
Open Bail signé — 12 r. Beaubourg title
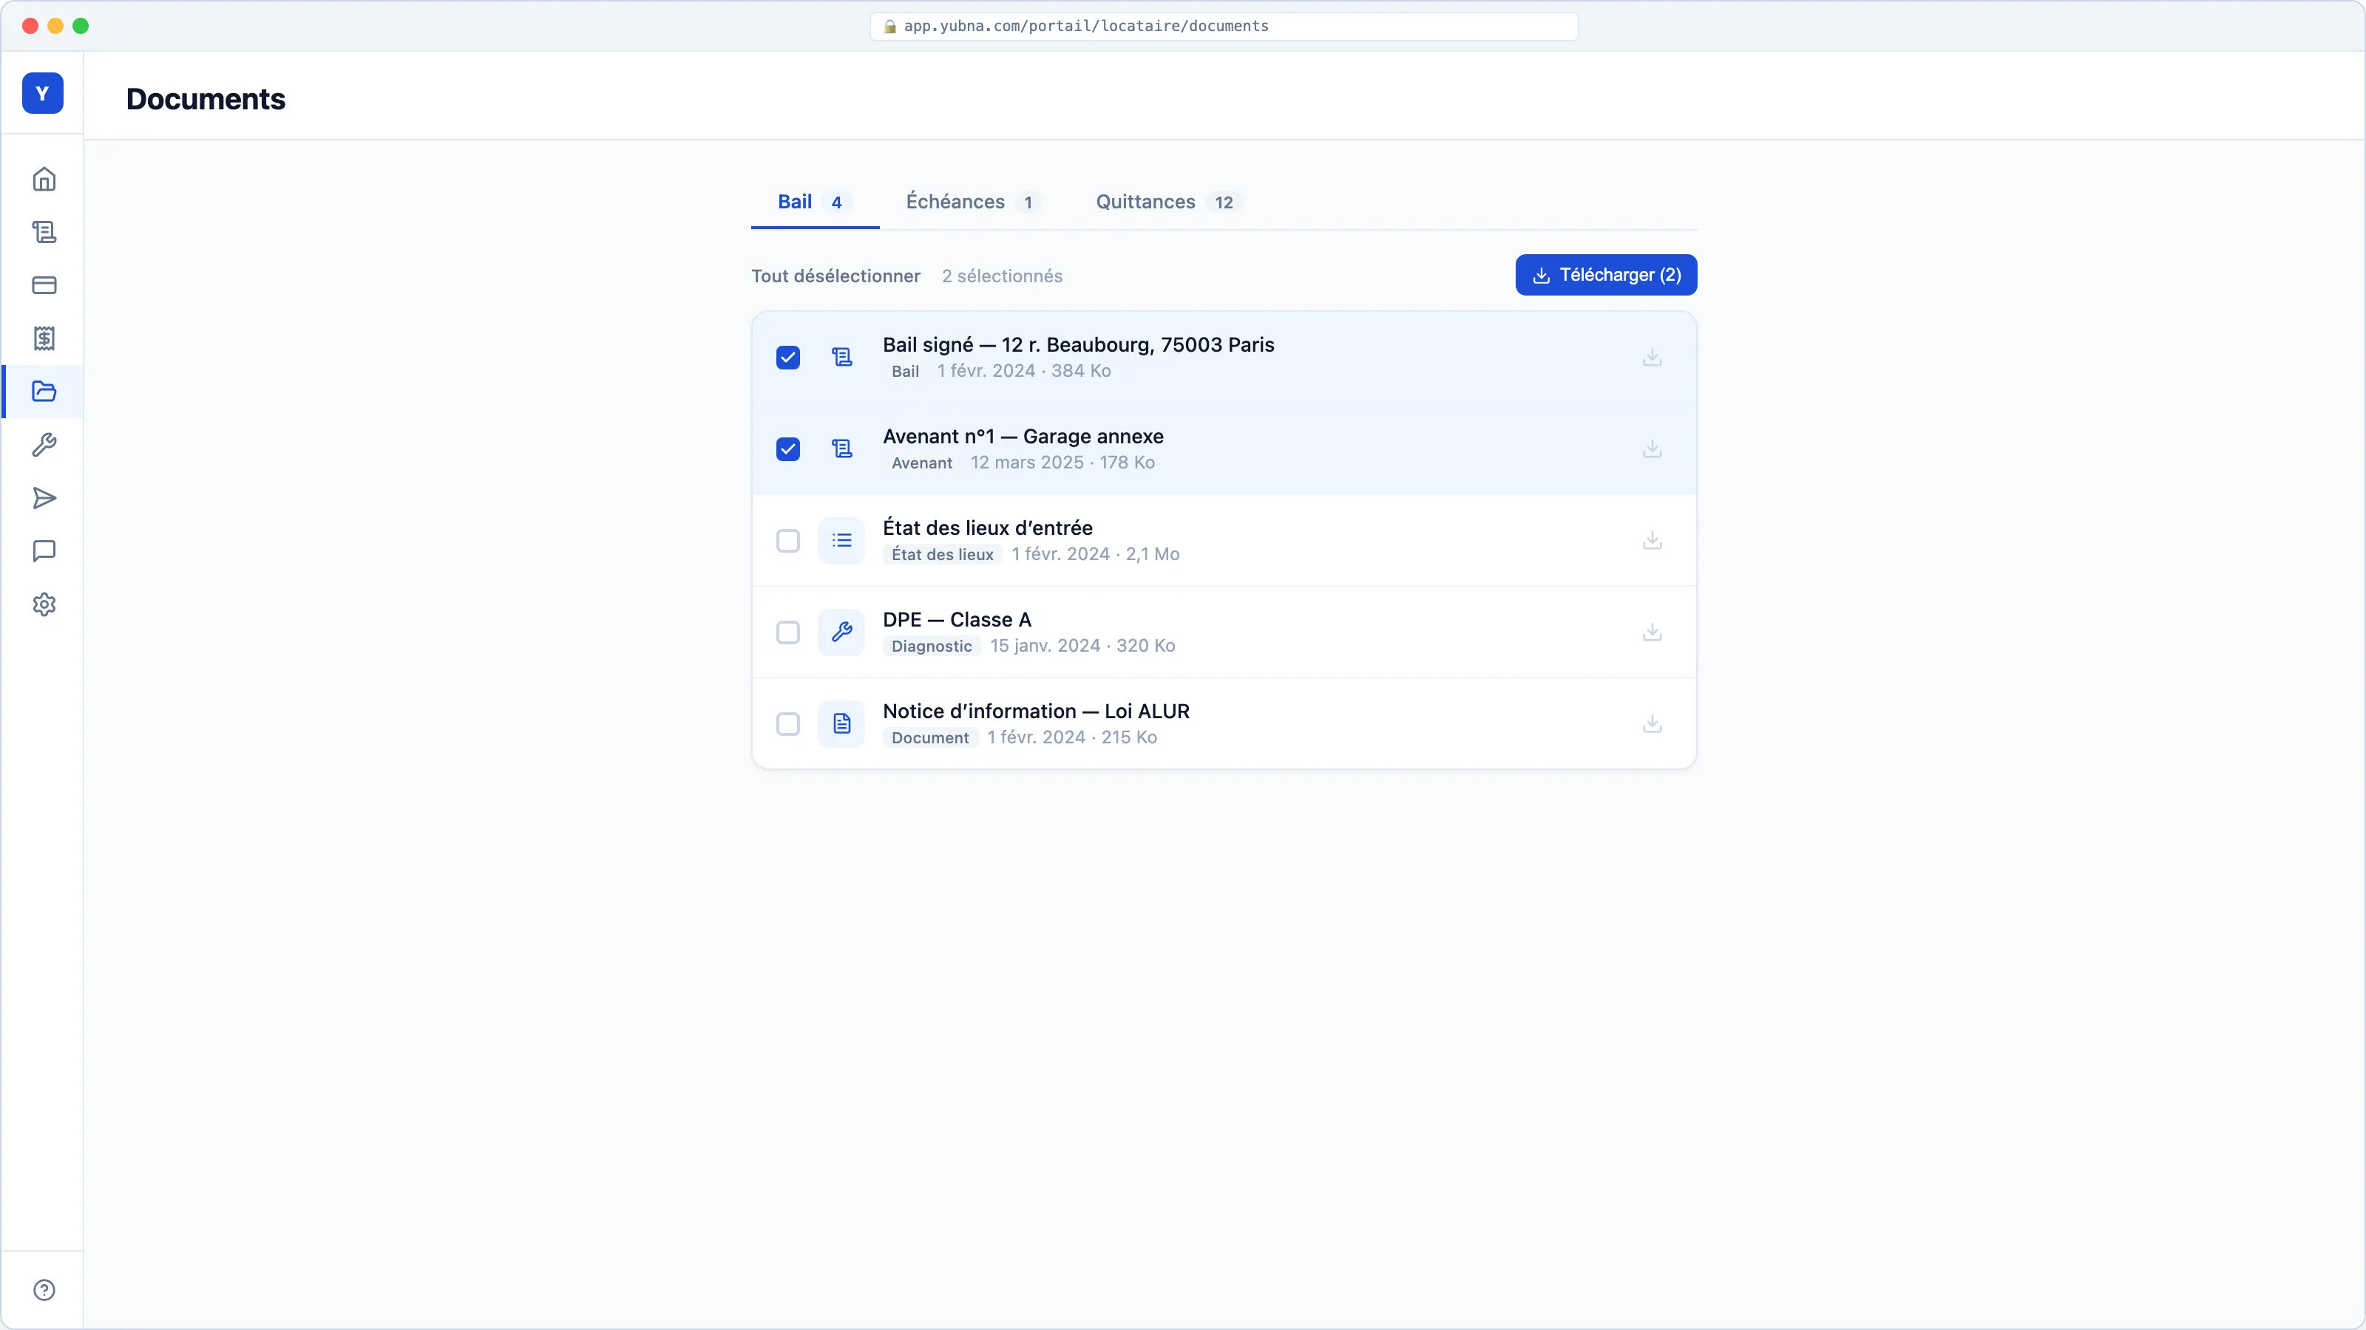point(1078,344)
